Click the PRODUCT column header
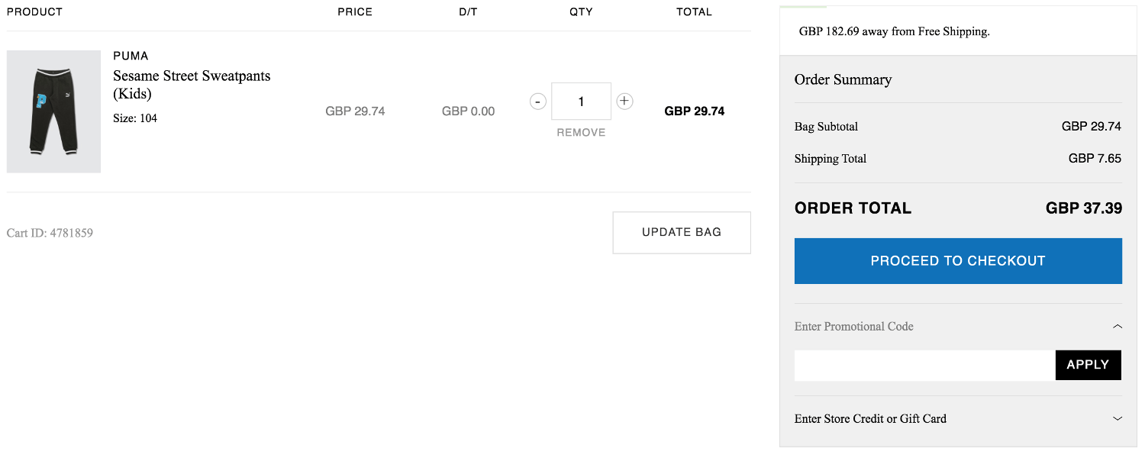 click(x=34, y=11)
